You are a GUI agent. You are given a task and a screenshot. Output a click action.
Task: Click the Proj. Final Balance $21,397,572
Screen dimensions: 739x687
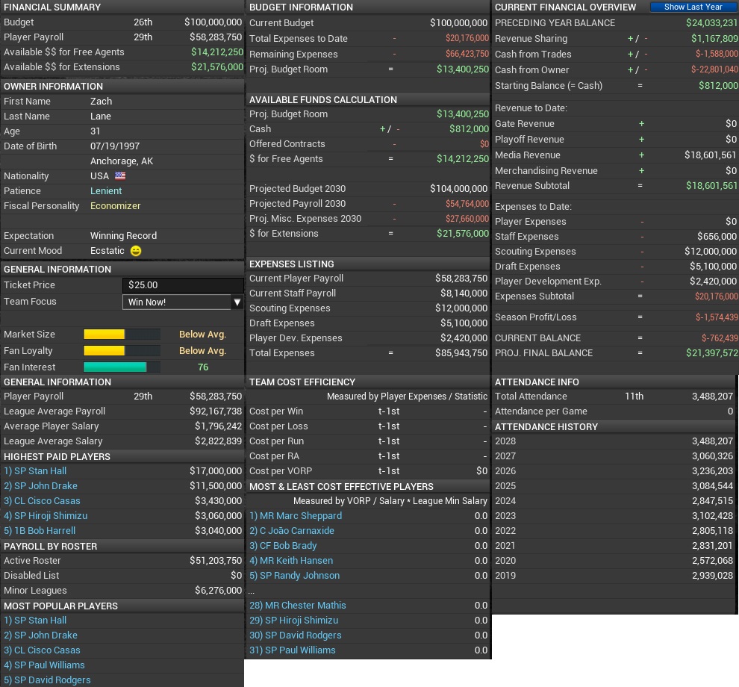[711, 353]
